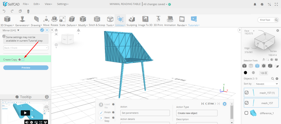Uncheck the mesh_157 (1) object checkbox
The height and width of the screenshot is (124, 281).
[246, 93]
